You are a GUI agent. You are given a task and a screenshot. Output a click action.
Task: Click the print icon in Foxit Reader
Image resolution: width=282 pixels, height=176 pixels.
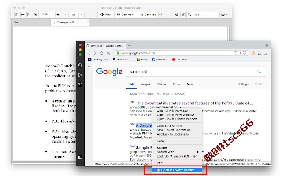click(22, 15)
